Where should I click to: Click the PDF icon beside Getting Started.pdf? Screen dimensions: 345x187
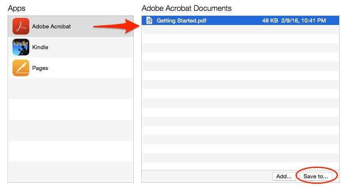pyautogui.click(x=149, y=20)
